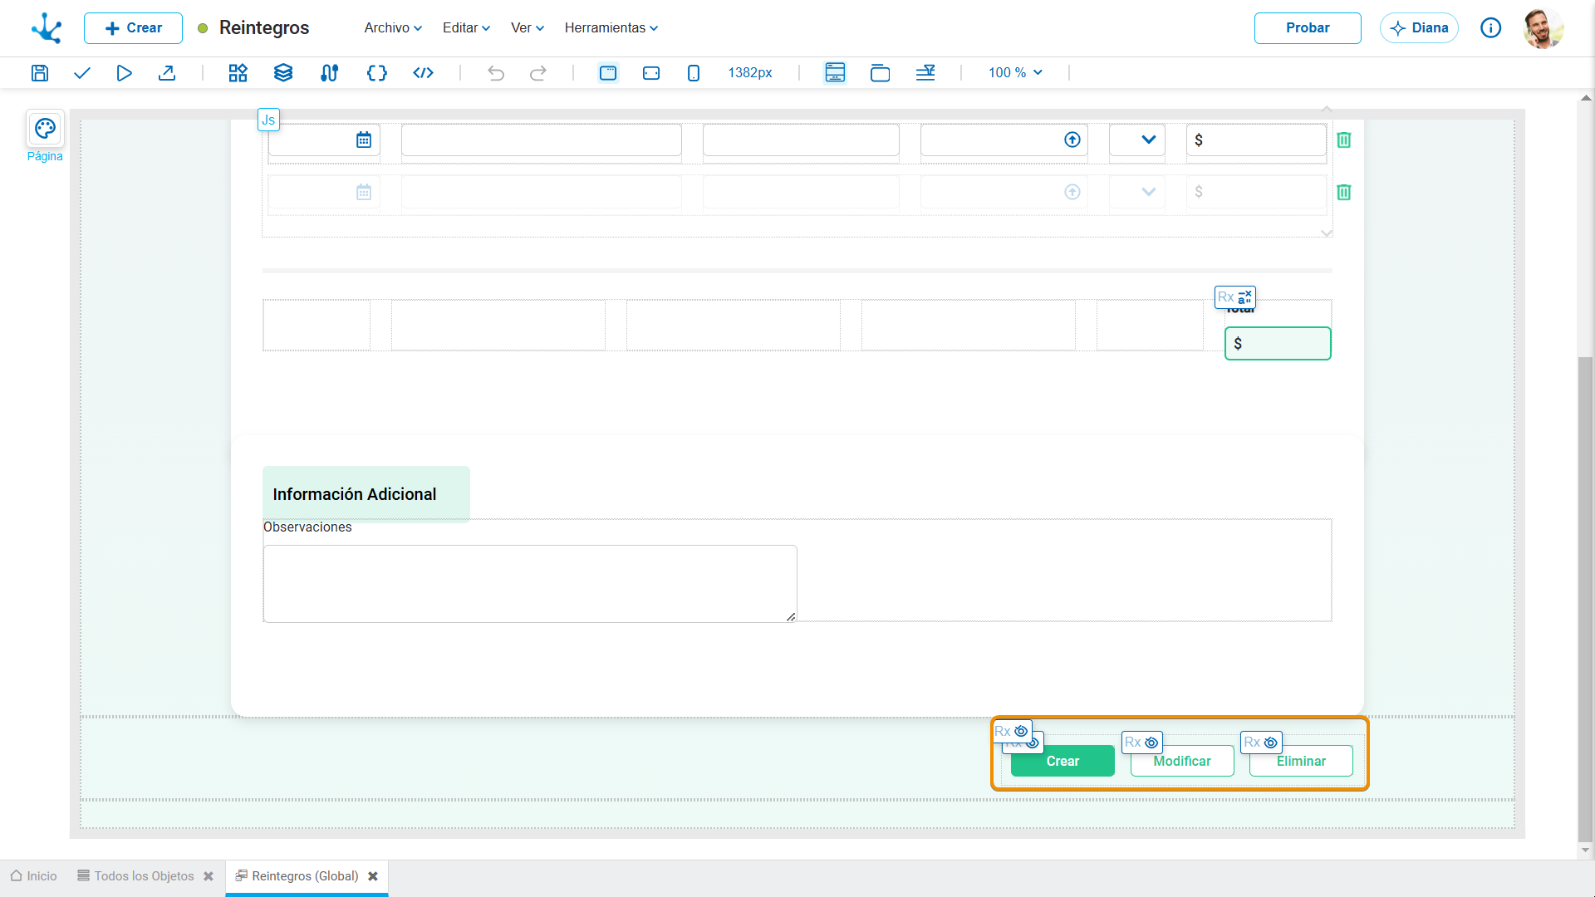Click the Save icon in toolbar
1595x897 pixels.
click(x=39, y=73)
